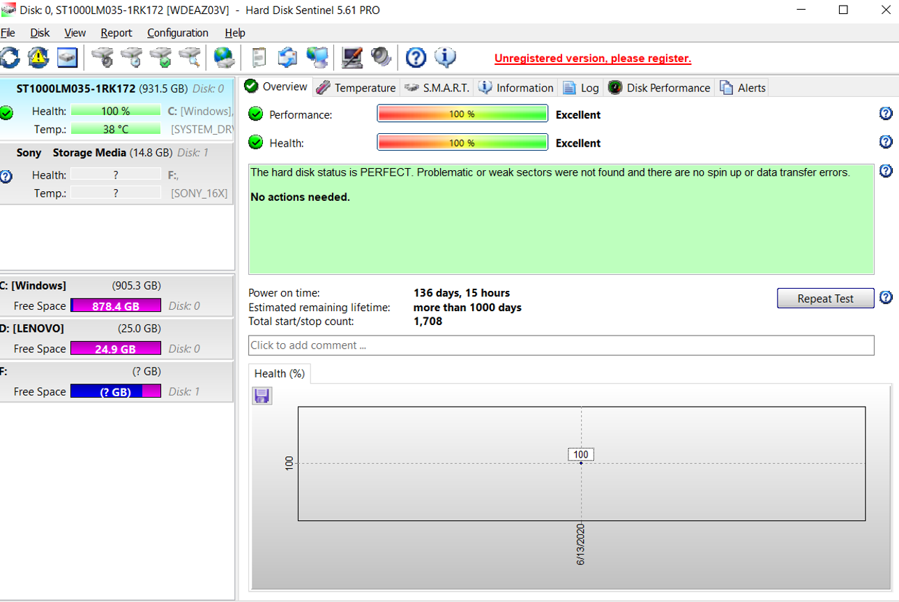Switch to the Temperature tab
Viewport: 899px width, 602px height.
pos(356,88)
